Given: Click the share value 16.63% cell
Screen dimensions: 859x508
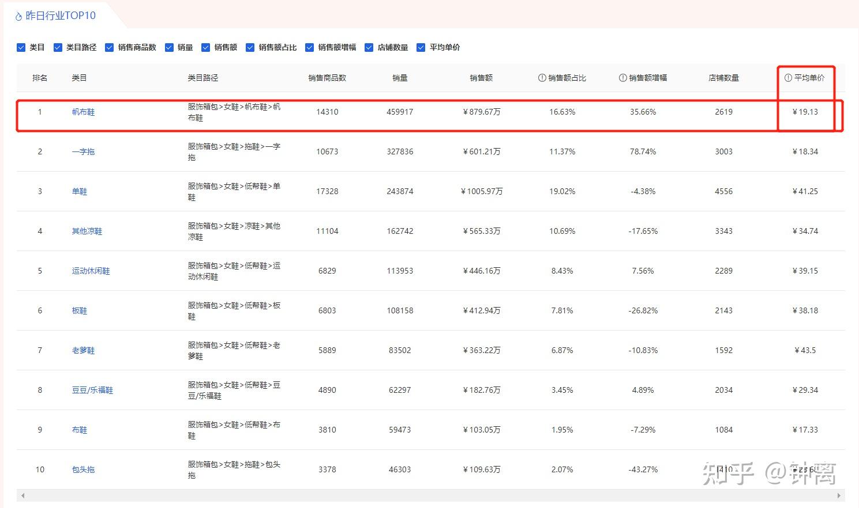Looking at the screenshot, I should point(562,112).
